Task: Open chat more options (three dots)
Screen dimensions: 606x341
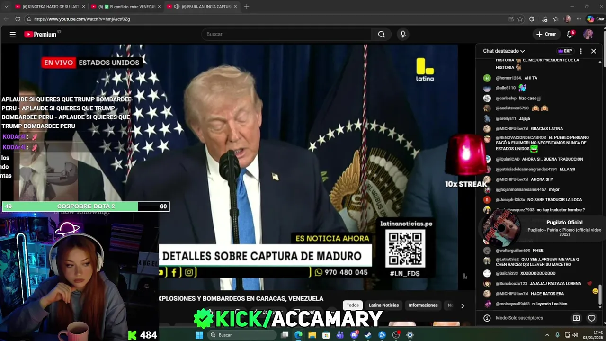Action: [581, 51]
